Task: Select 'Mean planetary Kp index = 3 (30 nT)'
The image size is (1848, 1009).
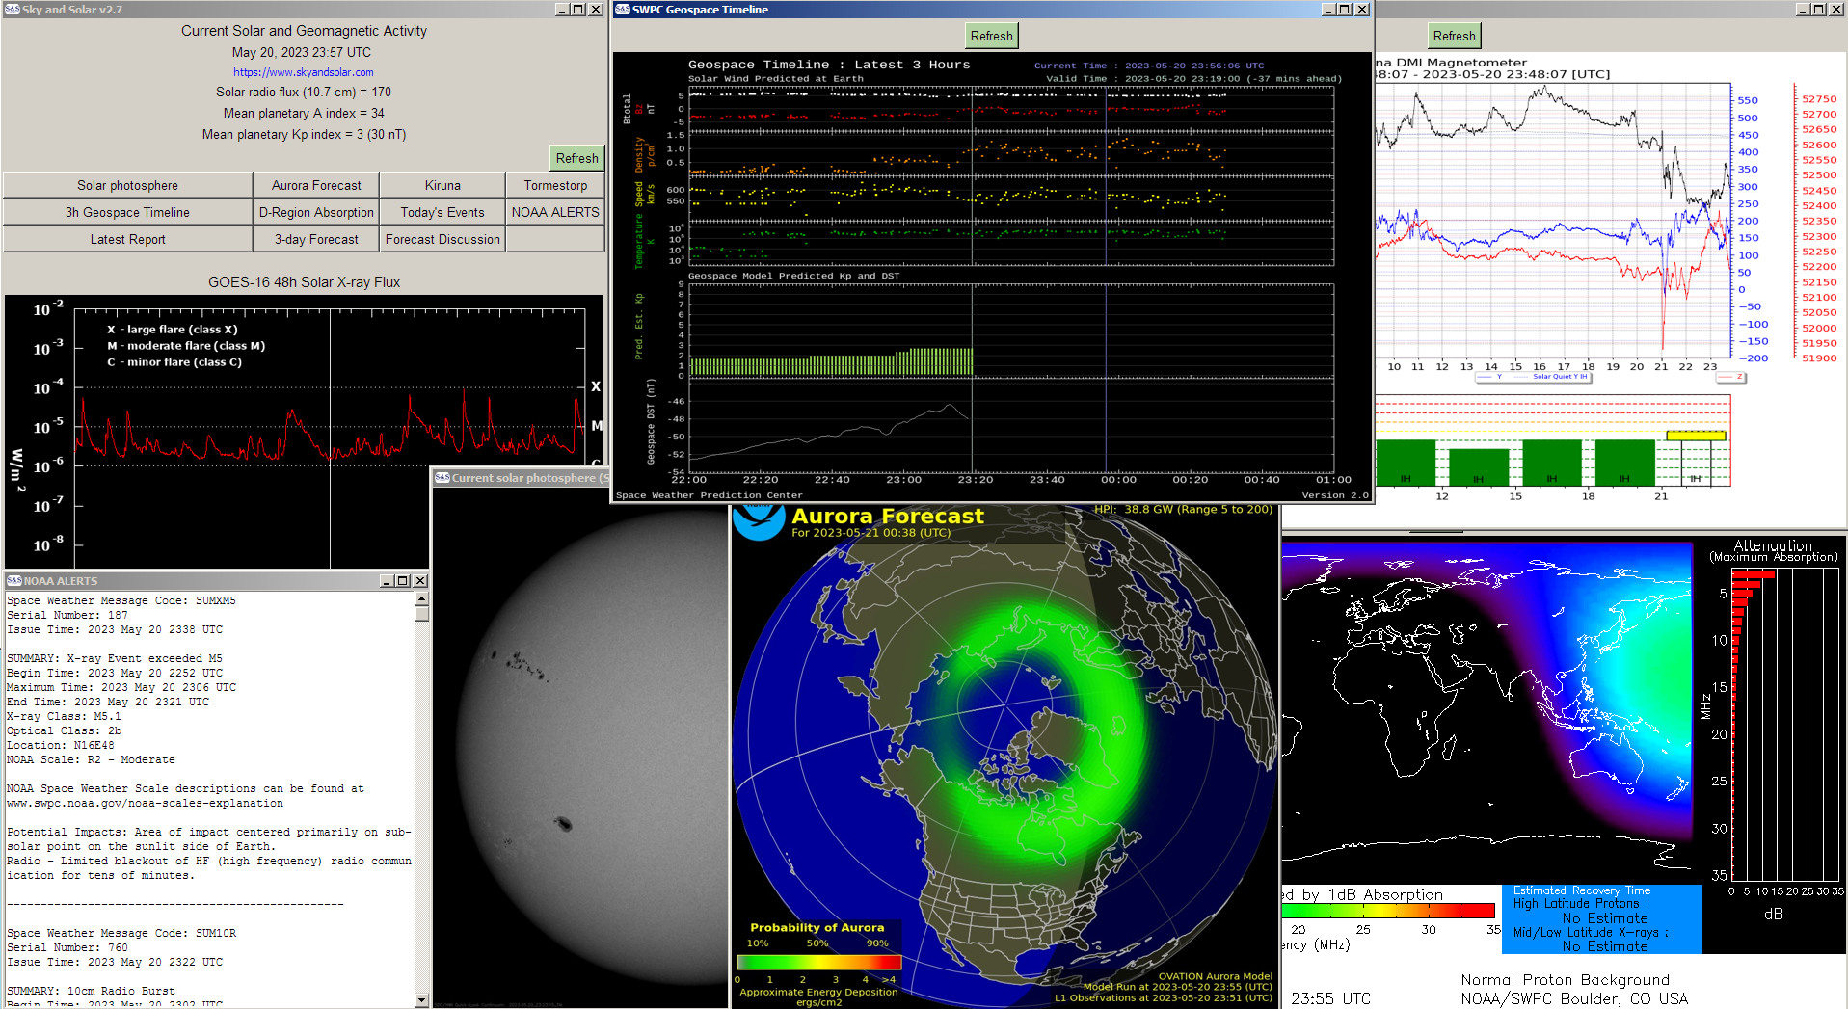Action: 303,135
